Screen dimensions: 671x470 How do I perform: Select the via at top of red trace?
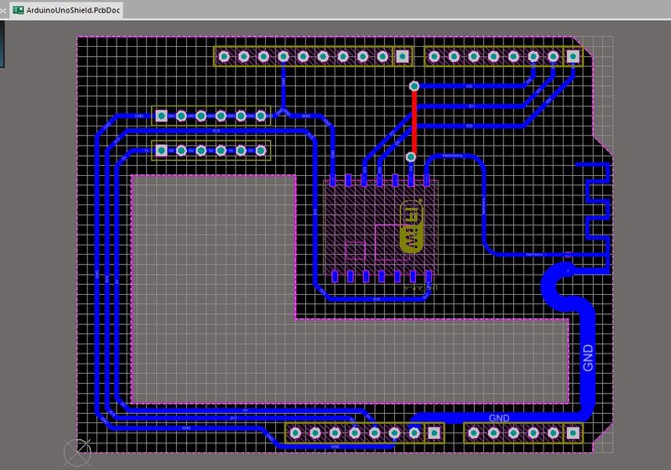click(x=413, y=85)
